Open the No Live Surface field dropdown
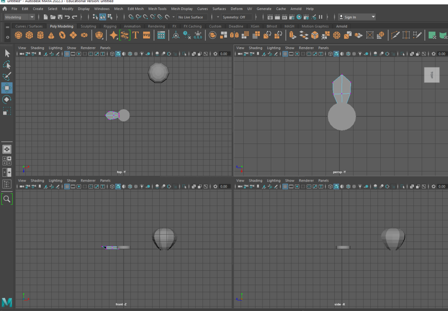The width and height of the screenshot is (448, 311). pyautogui.click(x=193, y=17)
